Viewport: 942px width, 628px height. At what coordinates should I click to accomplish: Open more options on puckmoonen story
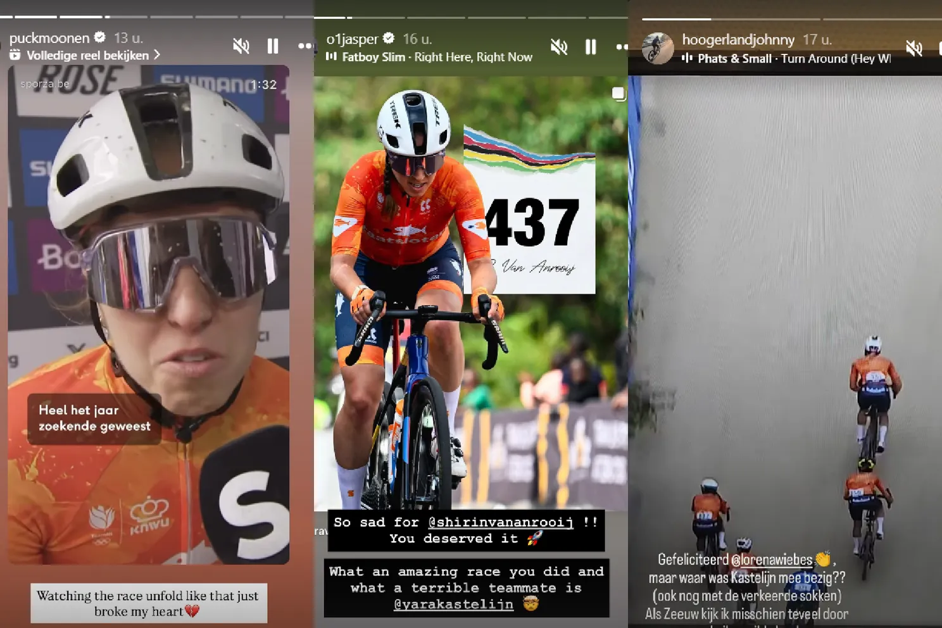(305, 46)
